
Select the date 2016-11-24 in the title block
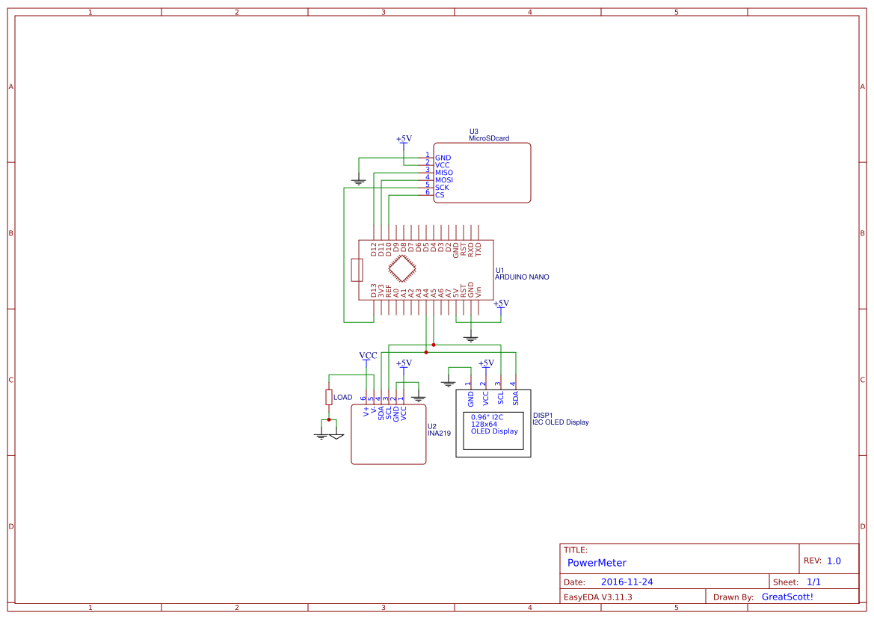click(627, 581)
